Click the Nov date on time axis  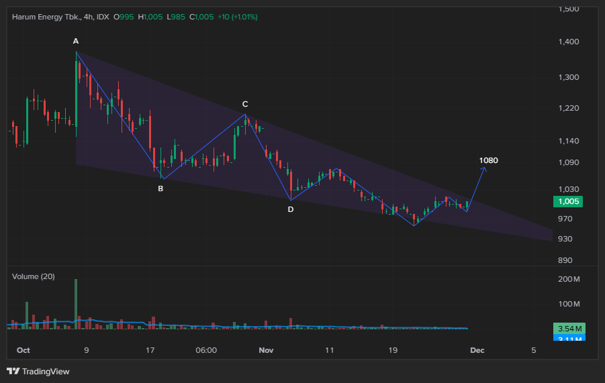[x=266, y=350]
